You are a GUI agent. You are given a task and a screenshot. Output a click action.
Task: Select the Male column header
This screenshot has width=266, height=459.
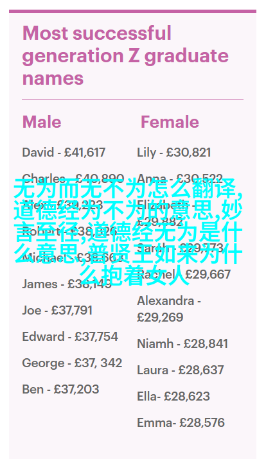42,122
